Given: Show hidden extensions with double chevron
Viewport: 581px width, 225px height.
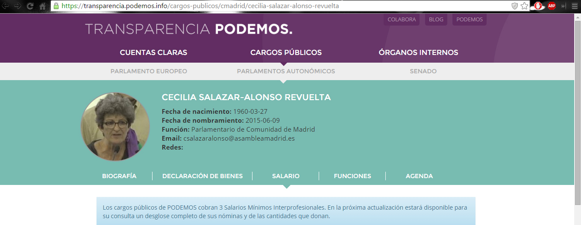Looking at the screenshot, I should (563, 6).
